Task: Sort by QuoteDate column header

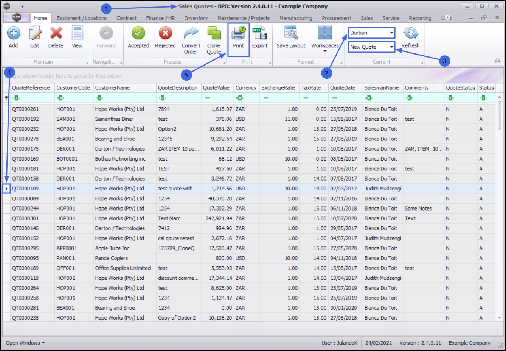Action: point(346,87)
